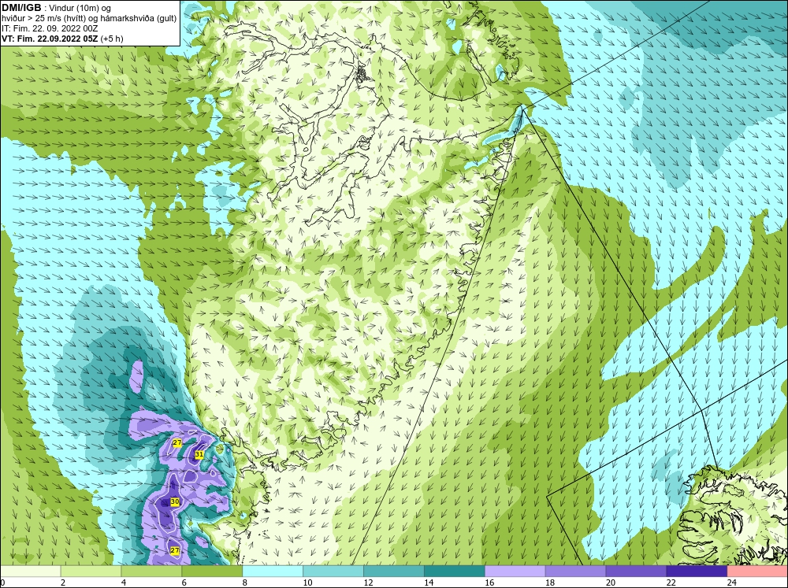The height and width of the screenshot is (588, 788).
Task: Click the scale number 12
Action: tap(368, 582)
